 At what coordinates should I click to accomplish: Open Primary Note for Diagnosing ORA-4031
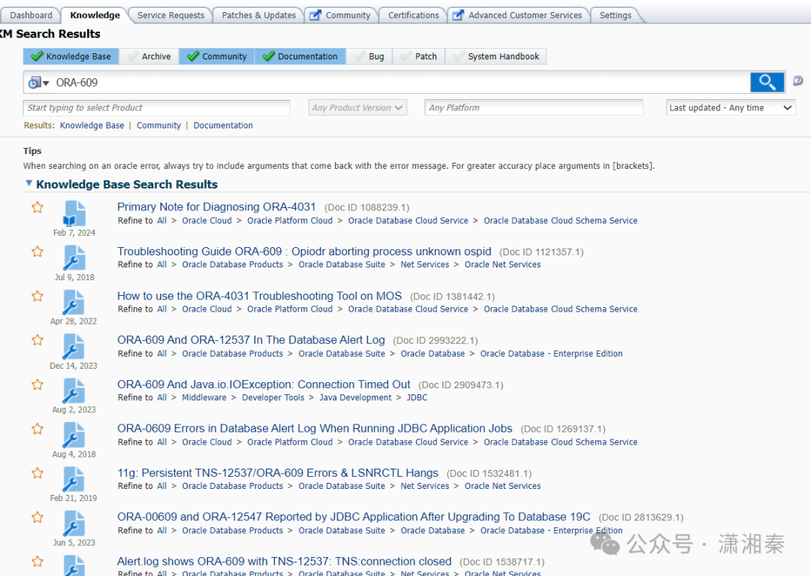coord(216,207)
